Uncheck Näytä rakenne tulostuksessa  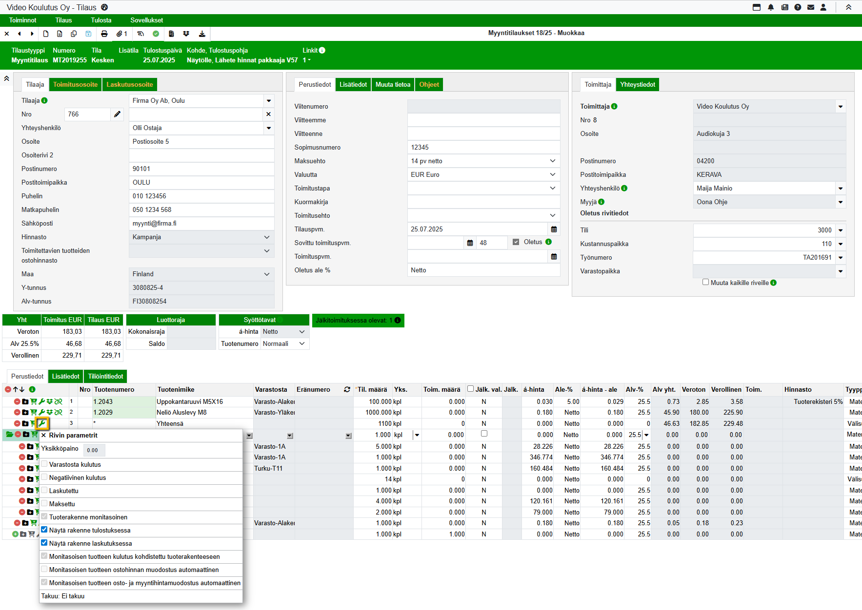coord(44,530)
